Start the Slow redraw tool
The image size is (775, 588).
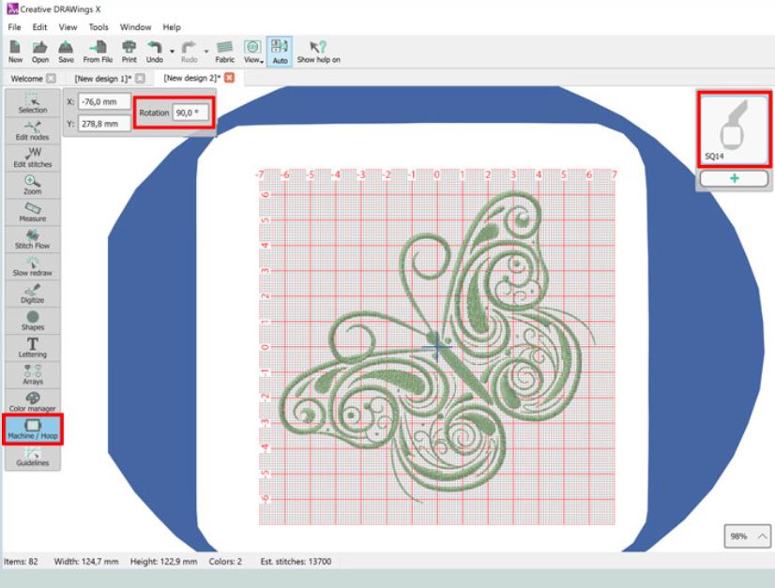(x=32, y=265)
